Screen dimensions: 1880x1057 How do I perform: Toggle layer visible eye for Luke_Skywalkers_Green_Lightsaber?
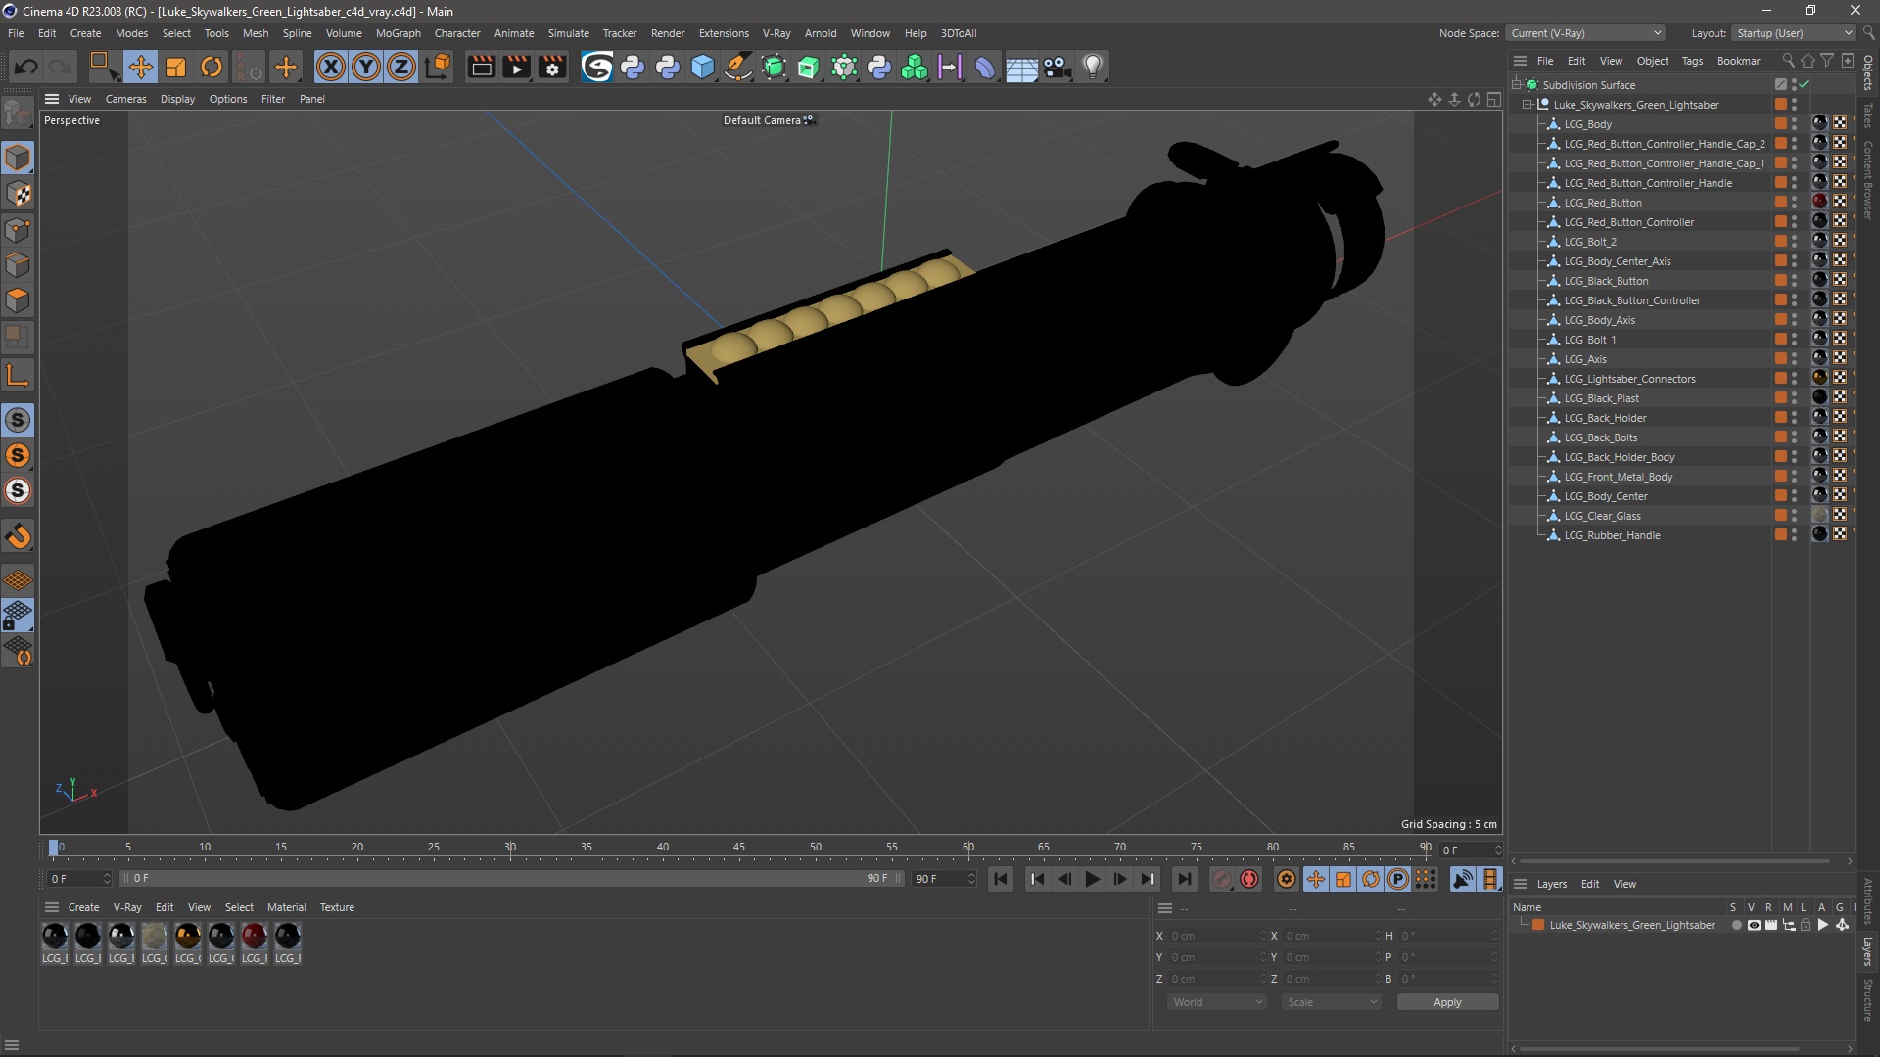pyautogui.click(x=1754, y=925)
